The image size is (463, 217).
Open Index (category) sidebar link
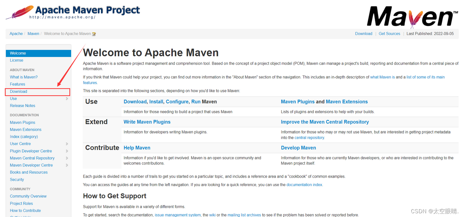24,137
